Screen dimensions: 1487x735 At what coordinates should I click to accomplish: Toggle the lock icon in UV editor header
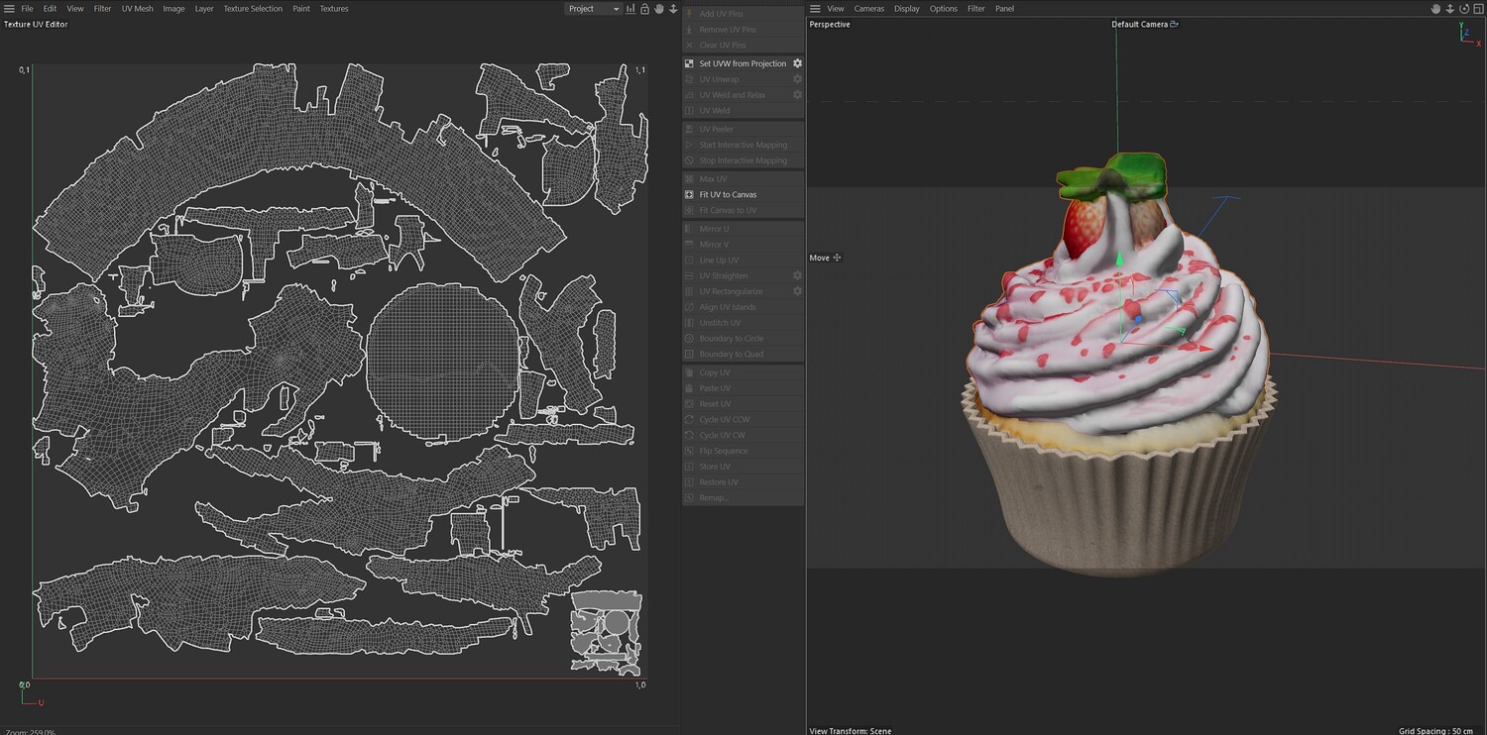pyautogui.click(x=644, y=9)
